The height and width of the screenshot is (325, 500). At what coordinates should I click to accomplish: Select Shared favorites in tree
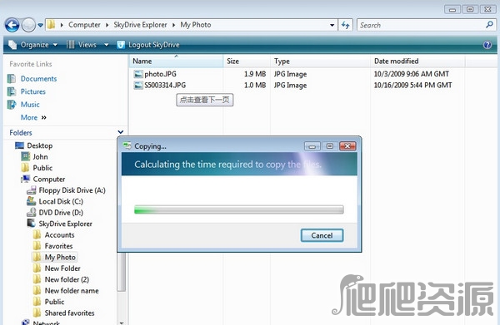pyautogui.click(x=69, y=313)
